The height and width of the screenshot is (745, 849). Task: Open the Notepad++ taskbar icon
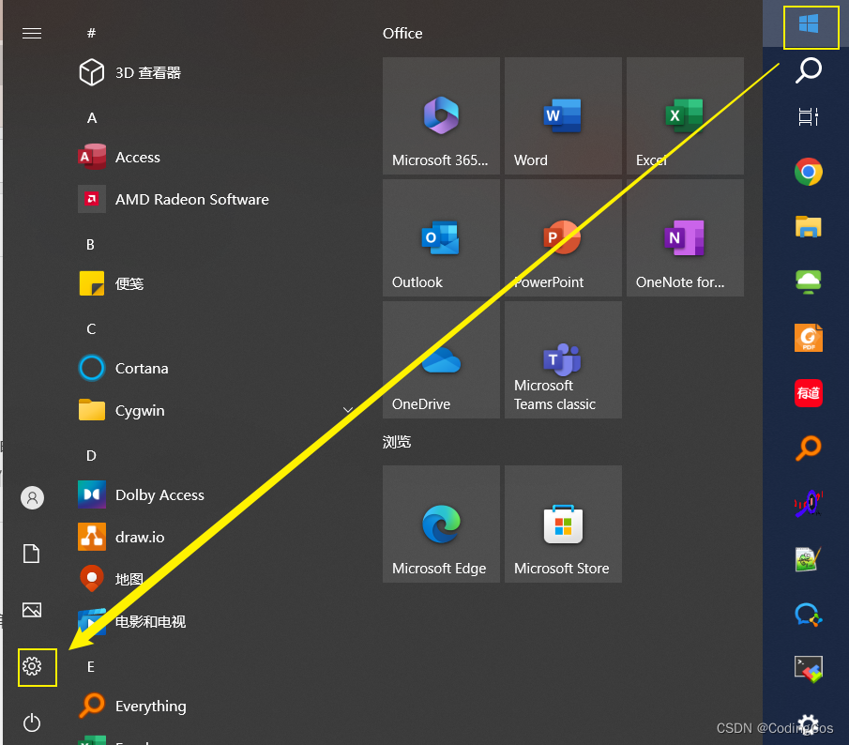(809, 559)
